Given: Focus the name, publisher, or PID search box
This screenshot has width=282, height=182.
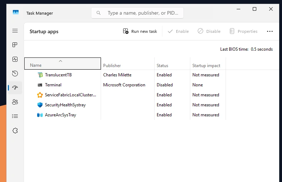Looking at the screenshot, I should (x=137, y=13).
